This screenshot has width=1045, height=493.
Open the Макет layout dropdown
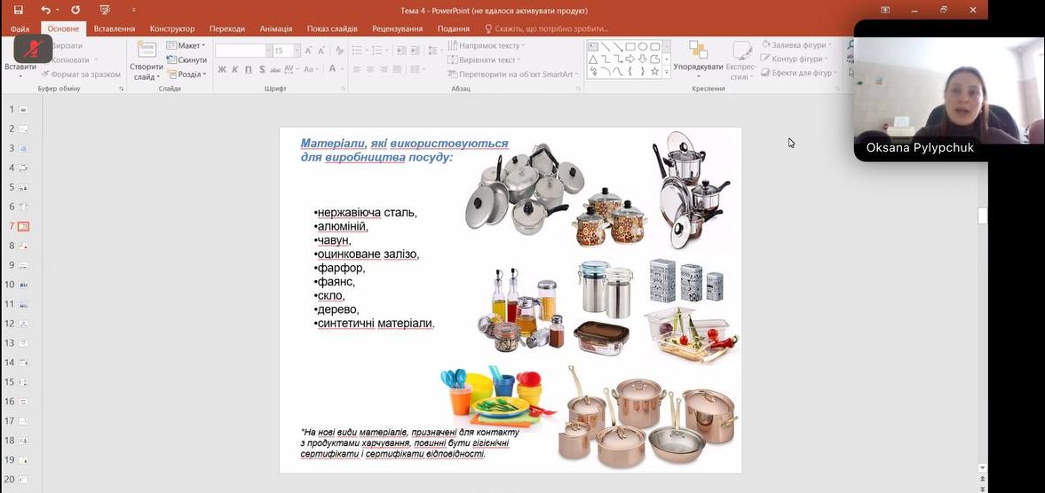click(186, 45)
